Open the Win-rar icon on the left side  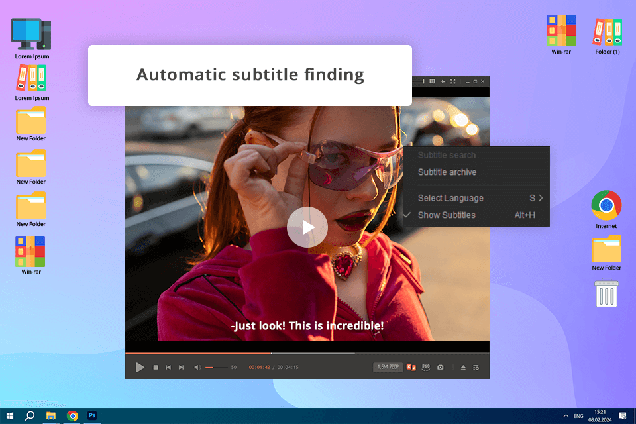coord(31,255)
